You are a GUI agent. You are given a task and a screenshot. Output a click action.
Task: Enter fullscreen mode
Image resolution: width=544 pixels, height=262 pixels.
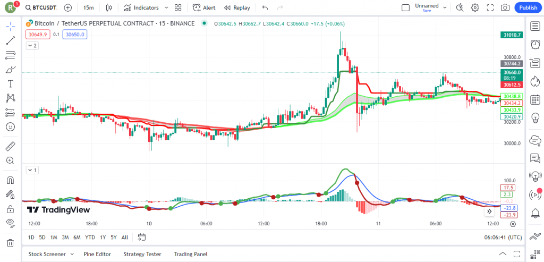click(x=490, y=7)
